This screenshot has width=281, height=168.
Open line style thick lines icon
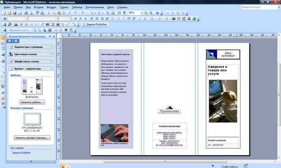174,19
